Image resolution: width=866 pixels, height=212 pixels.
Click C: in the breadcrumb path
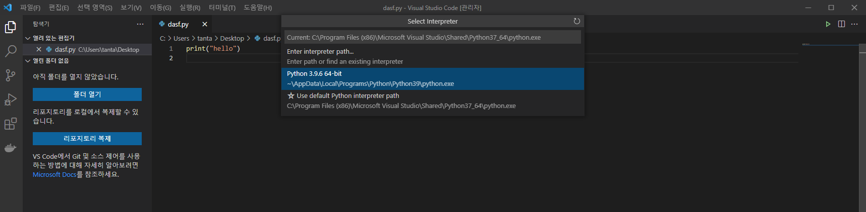(x=163, y=38)
